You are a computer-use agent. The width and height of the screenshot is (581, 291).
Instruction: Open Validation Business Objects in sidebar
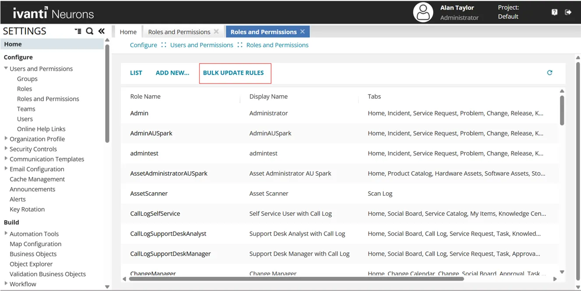tap(48, 274)
